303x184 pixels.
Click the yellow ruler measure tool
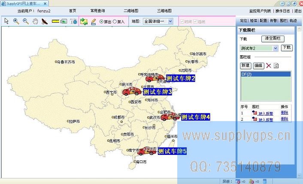55,21
